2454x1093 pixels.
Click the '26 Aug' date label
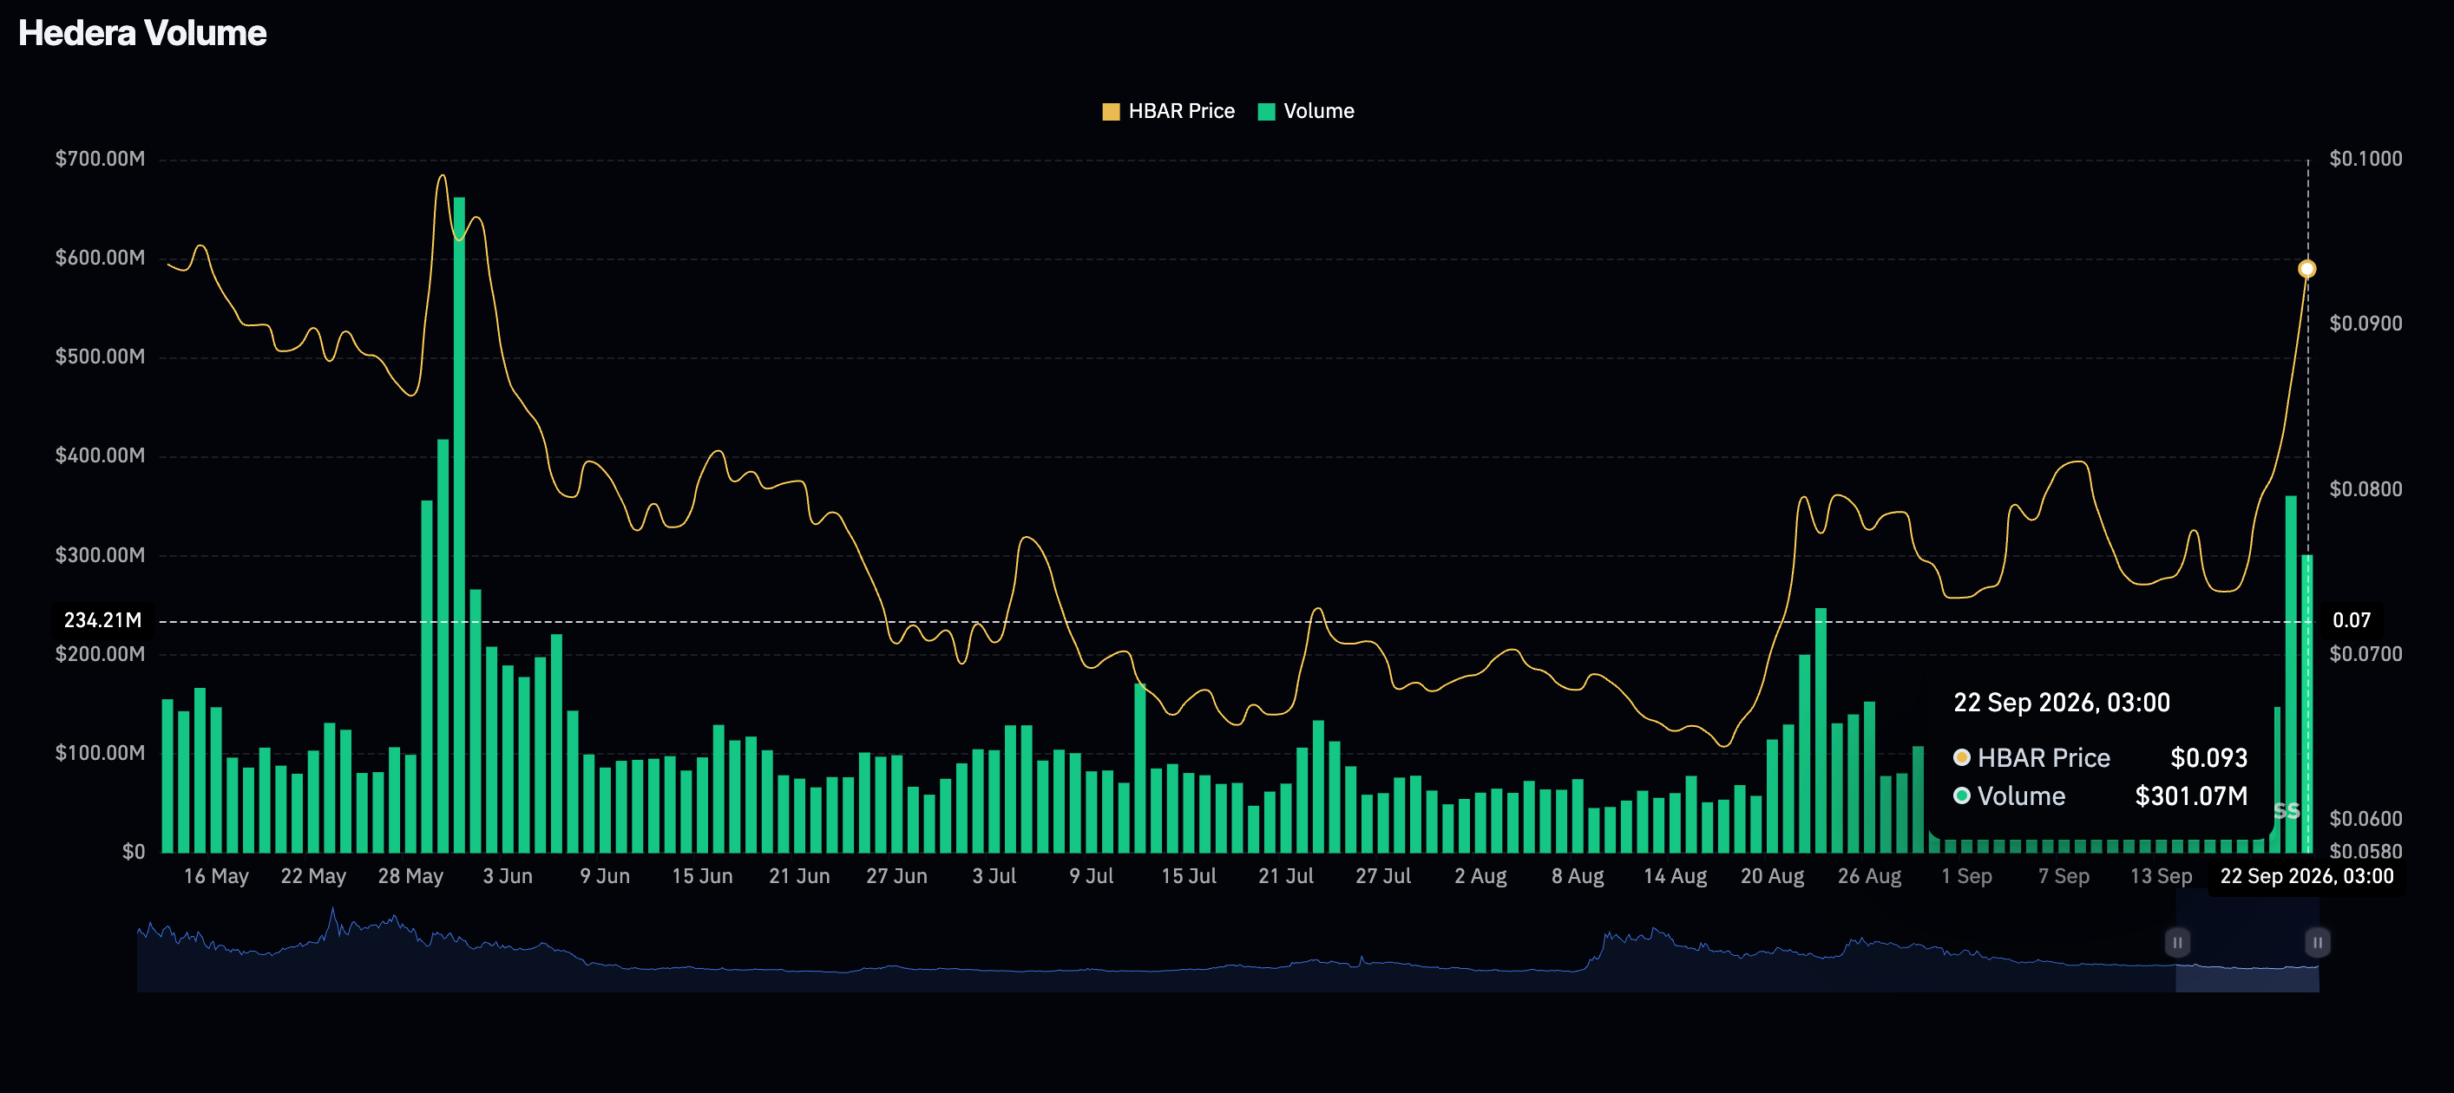click(1869, 877)
